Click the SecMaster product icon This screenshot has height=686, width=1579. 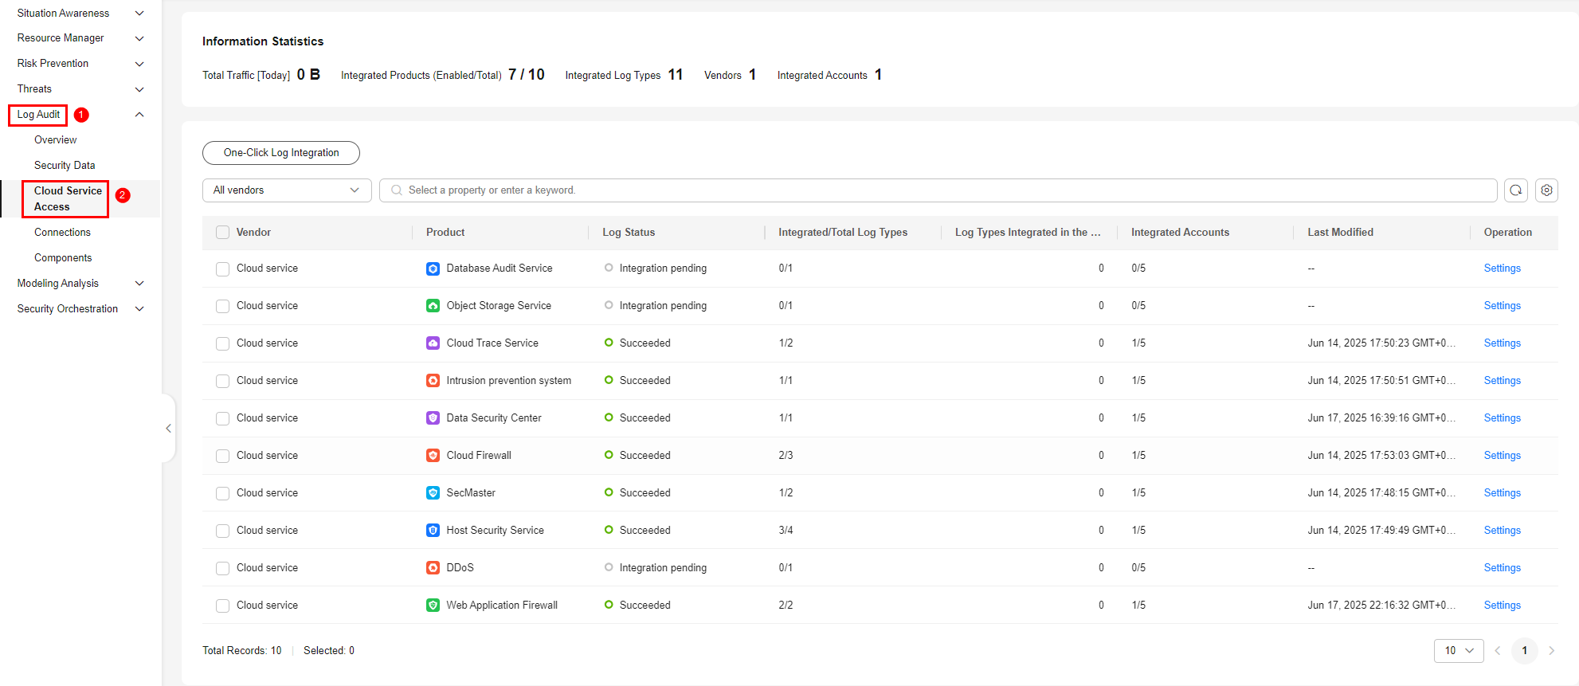433,493
